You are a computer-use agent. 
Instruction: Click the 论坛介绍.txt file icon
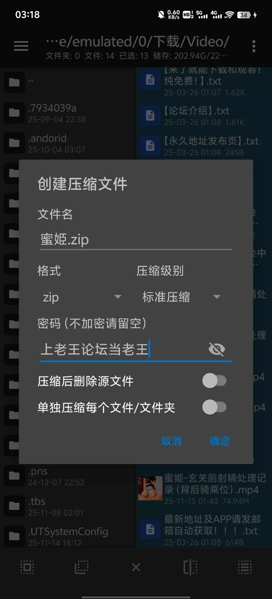[150, 116]
